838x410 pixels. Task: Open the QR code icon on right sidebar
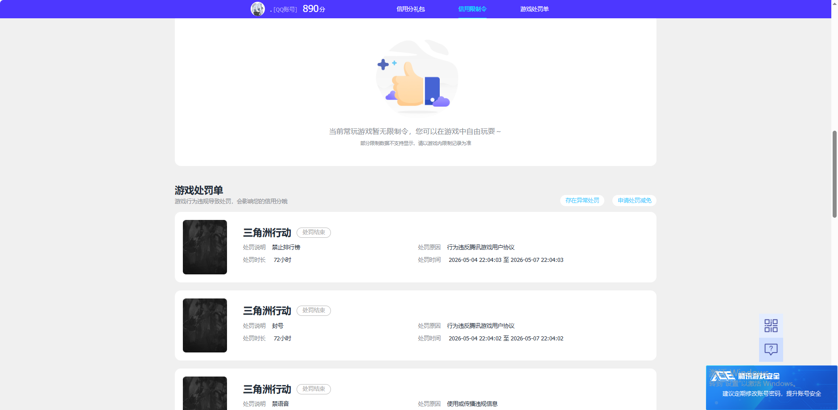[771, 326]
